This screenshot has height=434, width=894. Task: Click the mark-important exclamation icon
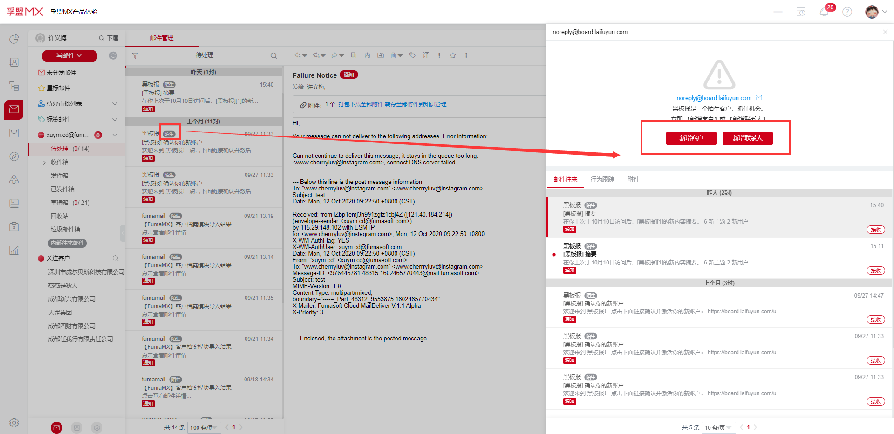439,55
